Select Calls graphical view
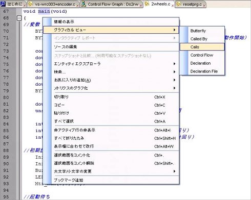The height and width of the screenshot is (200, 251). pyautogui.click(x=202, y=47)
